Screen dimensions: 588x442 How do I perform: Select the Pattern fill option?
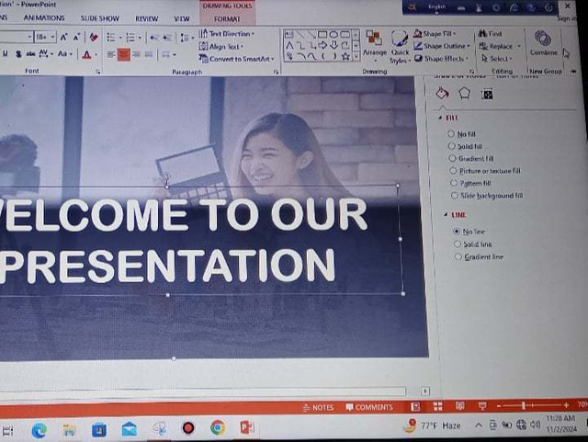(x=470, y=183)
